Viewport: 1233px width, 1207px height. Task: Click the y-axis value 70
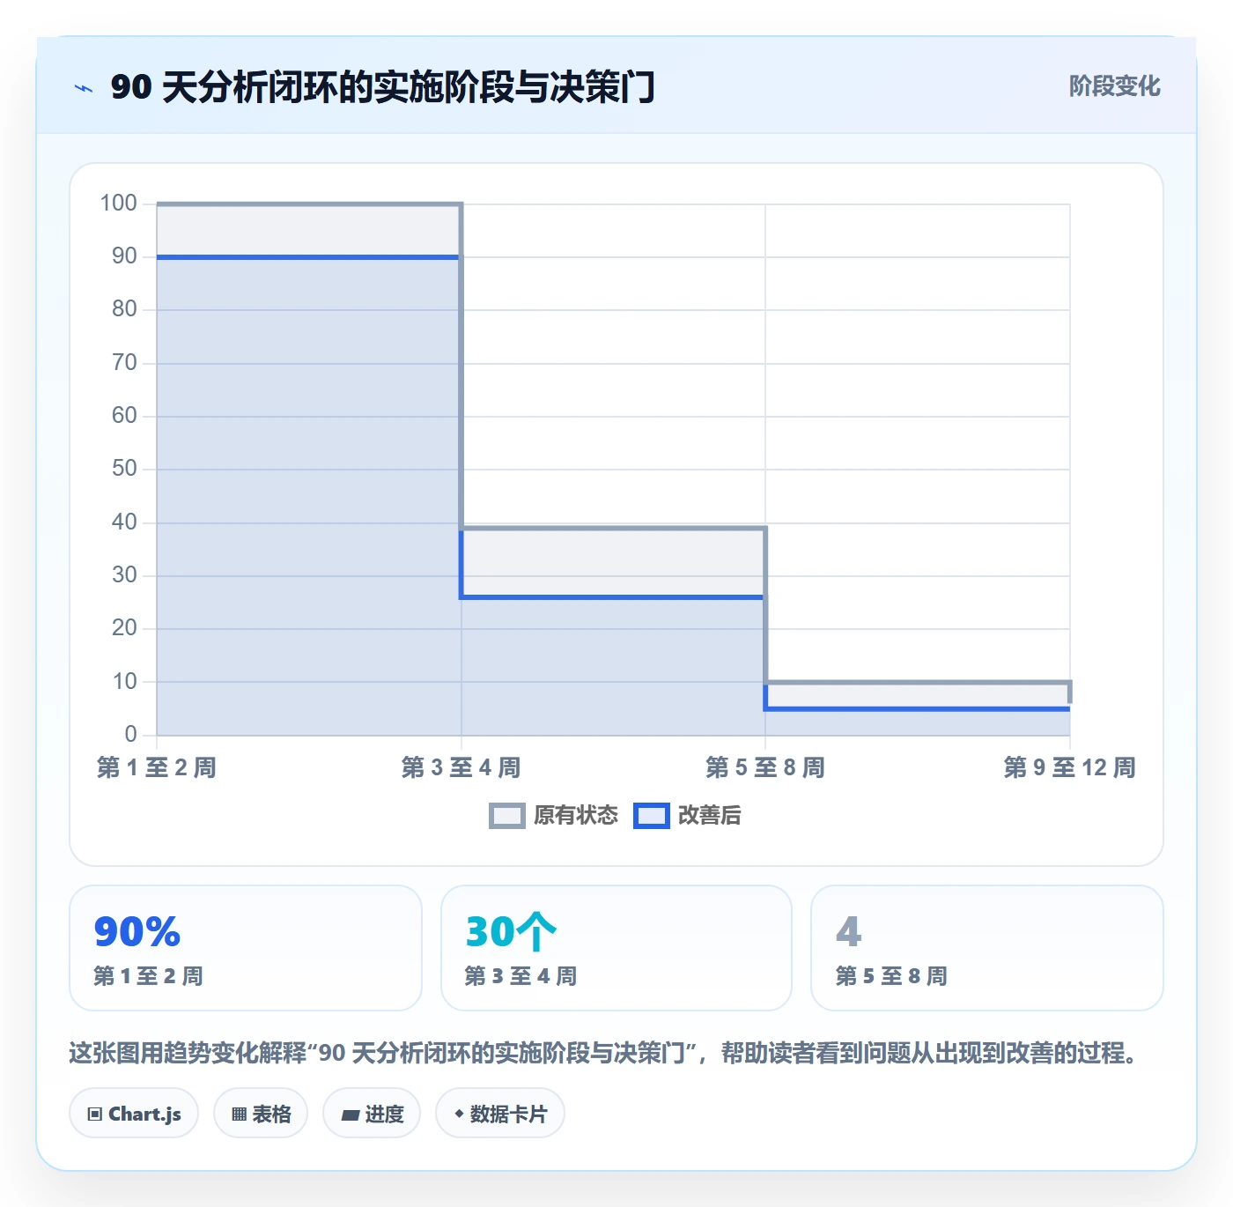click(124, 363)
